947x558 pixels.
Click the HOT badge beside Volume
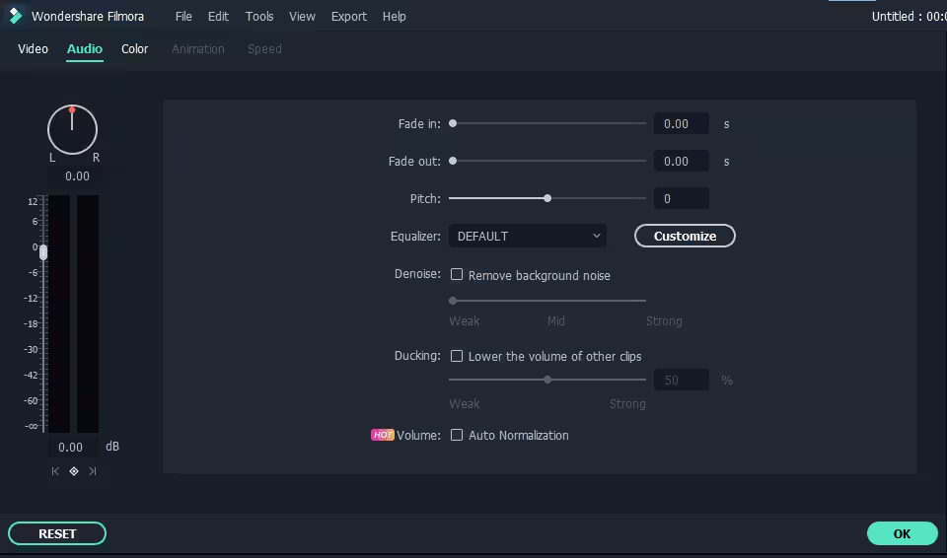pyautogui.click(x=382, y=435)
